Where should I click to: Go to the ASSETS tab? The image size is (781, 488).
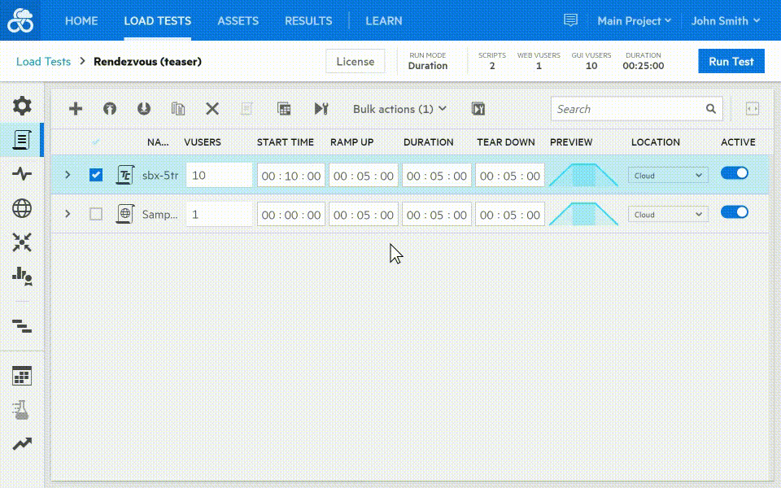tap(238, 21)
